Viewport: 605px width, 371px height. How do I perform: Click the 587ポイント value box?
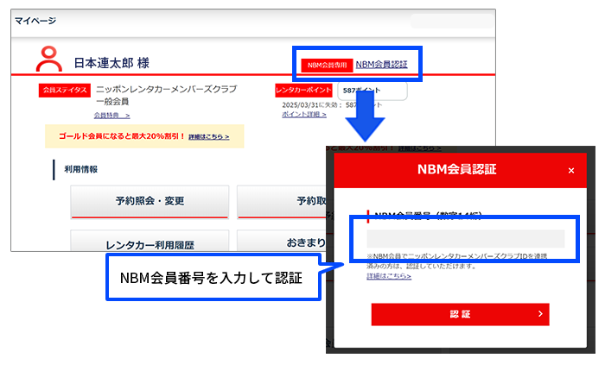373,91
